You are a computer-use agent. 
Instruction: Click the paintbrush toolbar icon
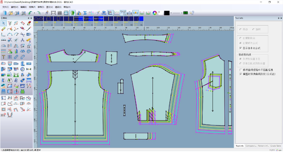97,13
